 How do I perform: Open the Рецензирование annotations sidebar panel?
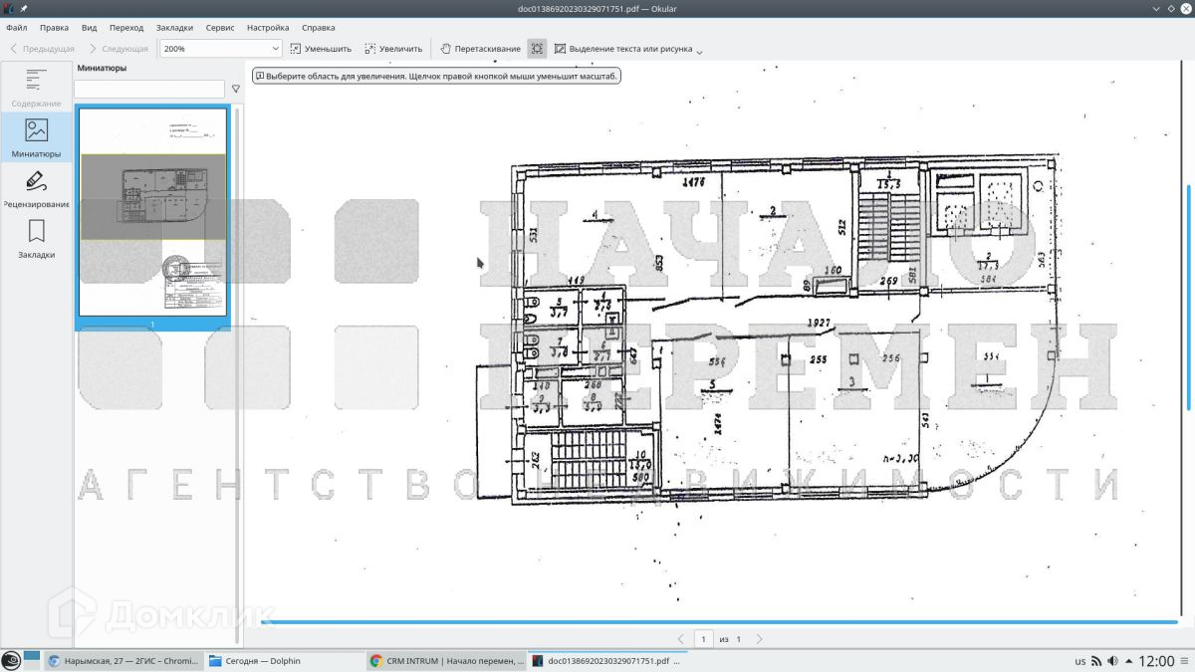click(x=36, y=188)
